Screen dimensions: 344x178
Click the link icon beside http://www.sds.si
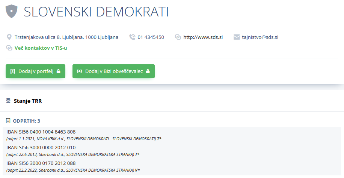point(178,37)
